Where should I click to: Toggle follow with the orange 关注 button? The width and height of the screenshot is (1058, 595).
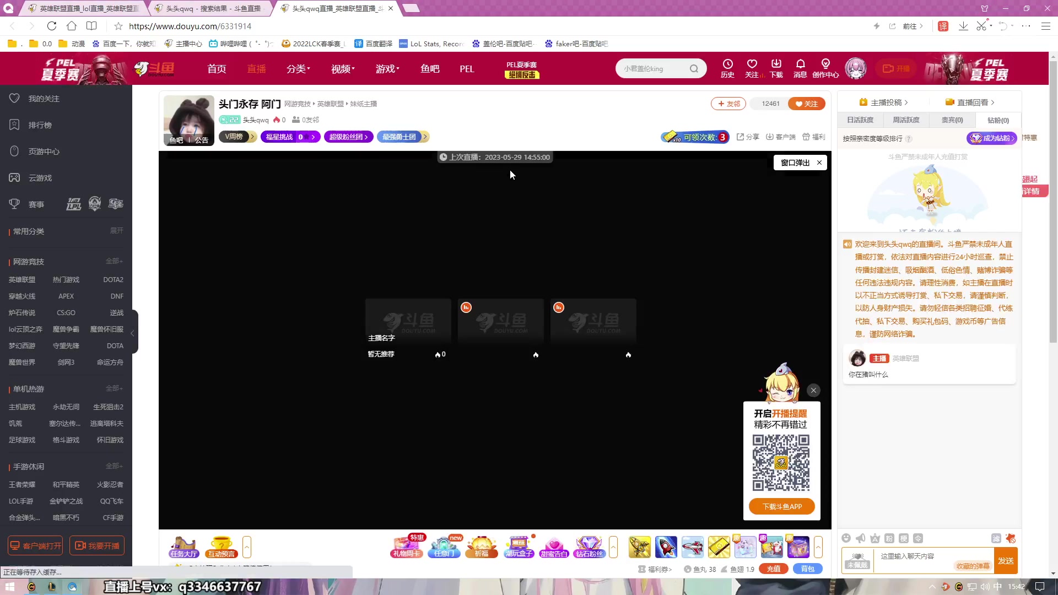point(806,104)
